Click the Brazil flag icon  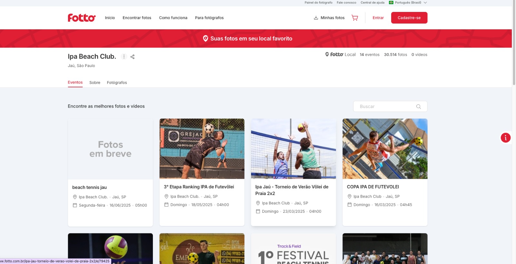[x=391, y=3]
